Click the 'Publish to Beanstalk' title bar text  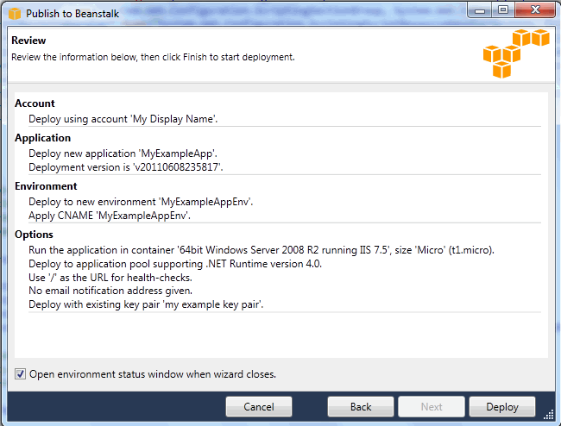(x=72, y=13)
